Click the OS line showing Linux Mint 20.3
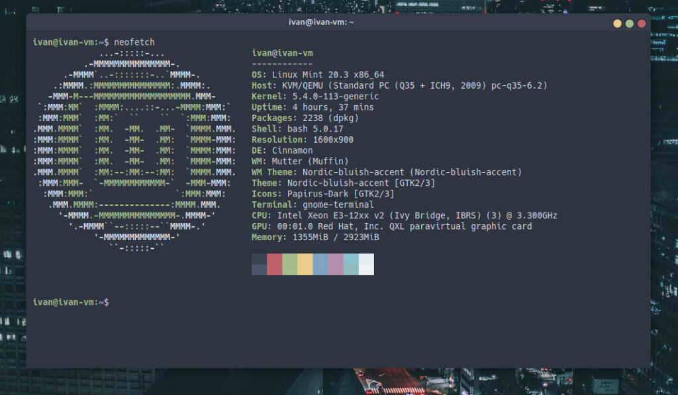This screenshot has height=395, width=678. (x=318, y=75)
